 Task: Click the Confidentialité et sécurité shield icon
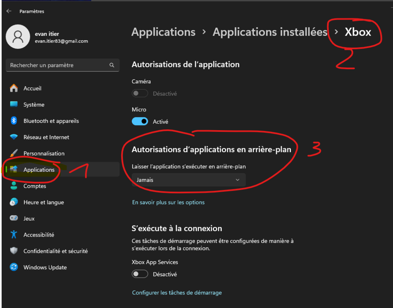[x=14, y=251]
